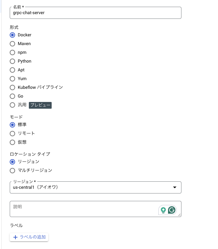Select the npm format option
This screenshot has height=249, width=218.
[12, 52]
